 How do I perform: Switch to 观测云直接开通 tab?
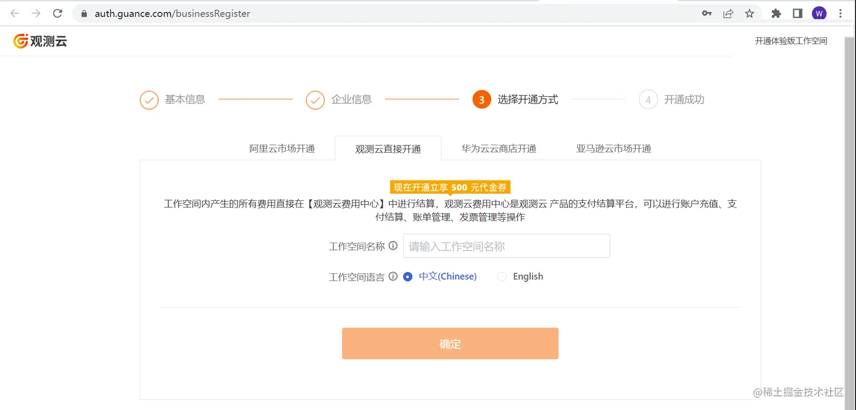coord(388,149)
